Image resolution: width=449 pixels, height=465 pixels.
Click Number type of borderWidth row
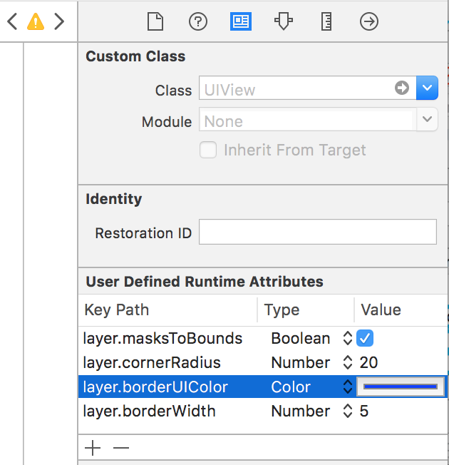click(301, 411)
